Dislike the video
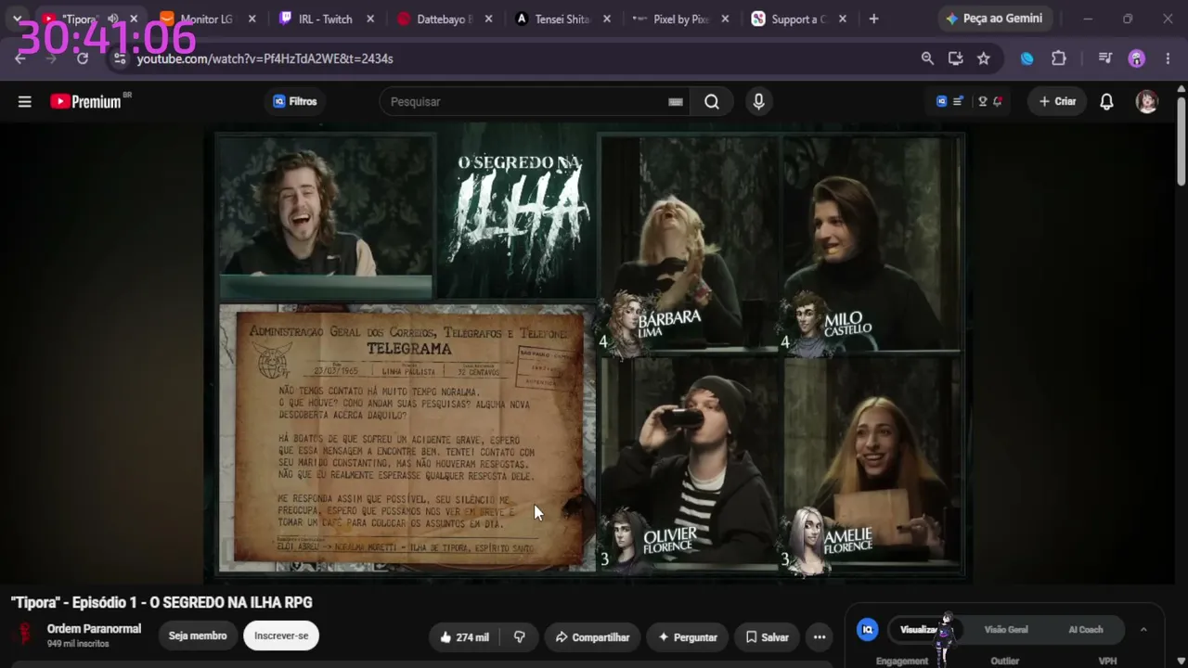The width and height of the screenshot is (1188, 668). (520, 637)
